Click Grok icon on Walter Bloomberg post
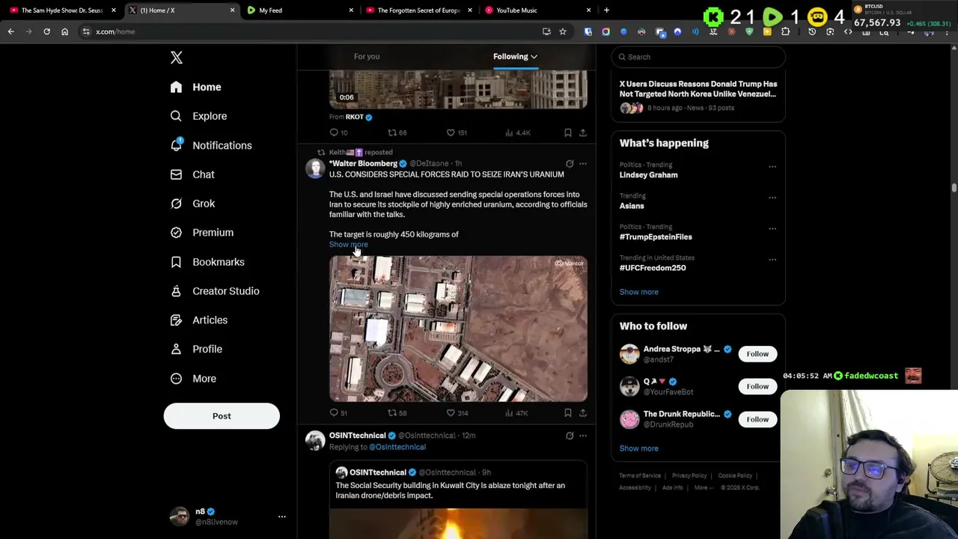 tap(570, 164)
